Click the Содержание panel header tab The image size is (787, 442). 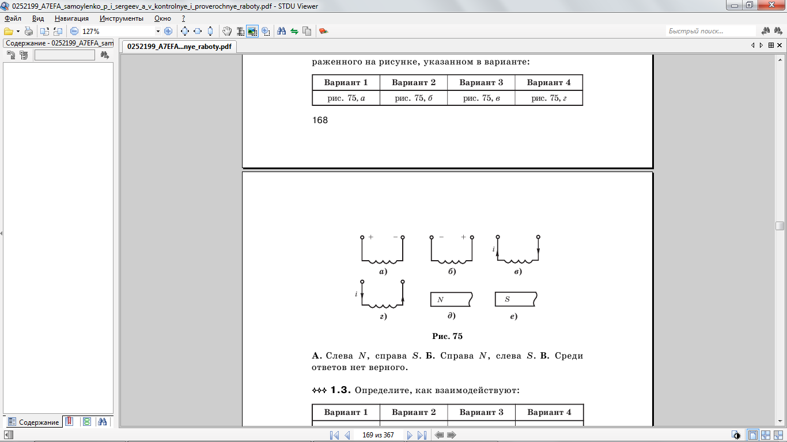tap(59, 43)
